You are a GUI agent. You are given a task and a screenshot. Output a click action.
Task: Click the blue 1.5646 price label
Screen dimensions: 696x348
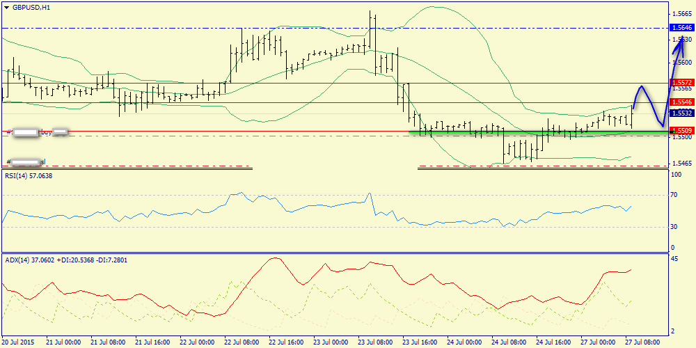pyautogui.click(x=682, y=28)
